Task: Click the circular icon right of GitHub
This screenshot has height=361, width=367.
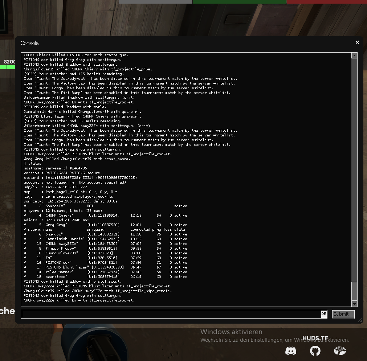Action: point(340,351)
